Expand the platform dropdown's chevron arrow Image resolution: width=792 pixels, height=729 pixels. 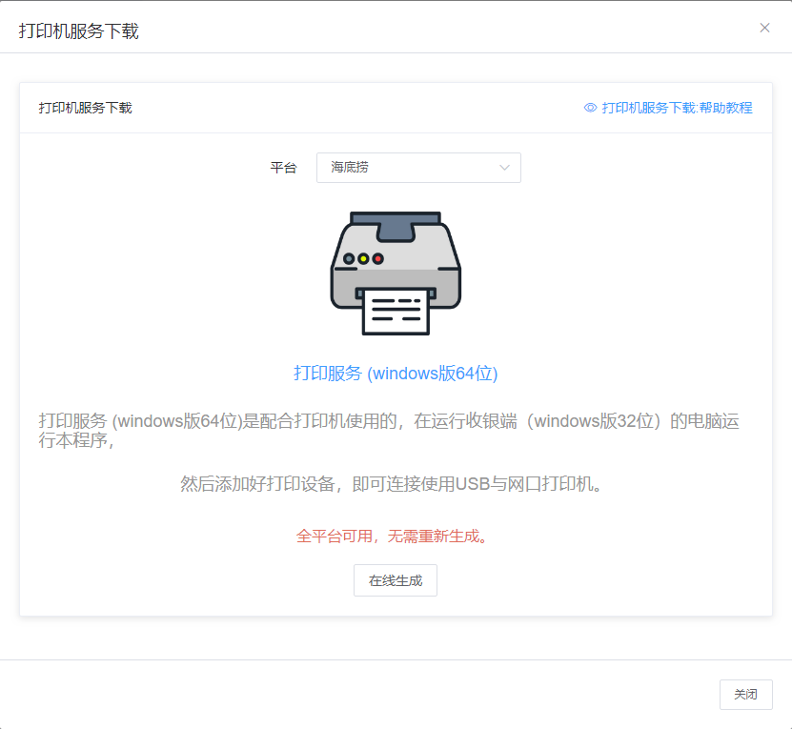click(504, 168)
